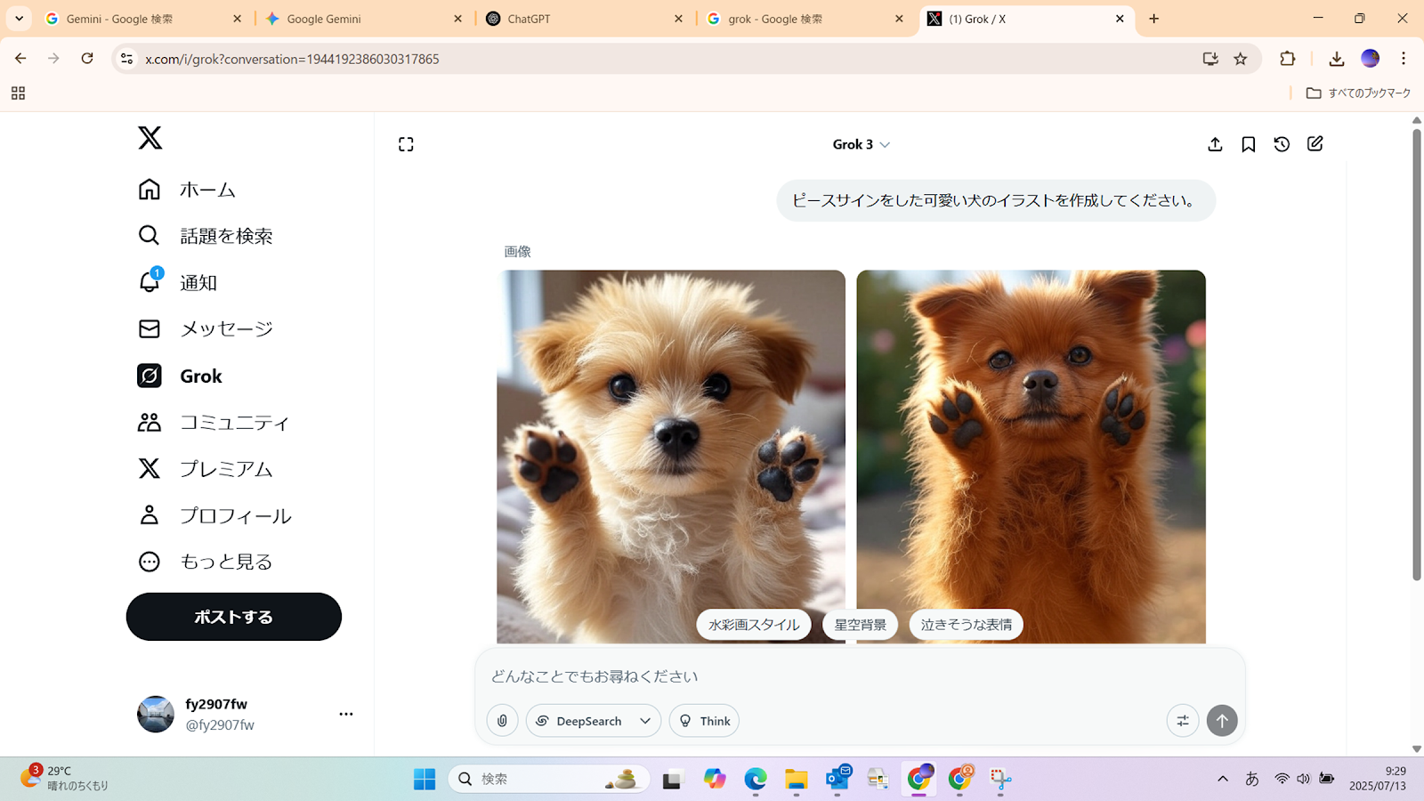The height and width of the screenshot is (801, 1424).
Task: Select the 泣きそうな表情 suggestion chip
Action: (x=967, y=625)
